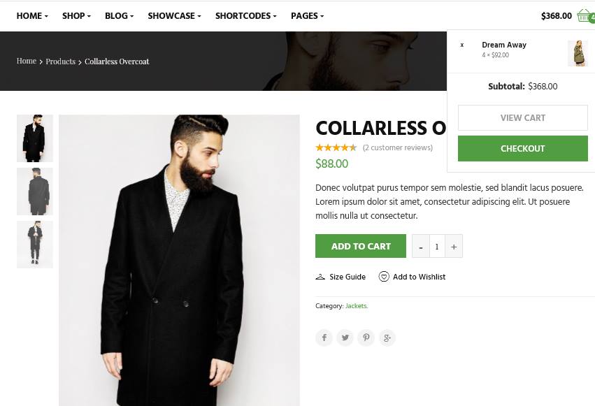Share product on Google Plus icon
This screenshot has height=406, width=595.
point(387,338)
